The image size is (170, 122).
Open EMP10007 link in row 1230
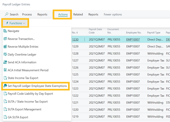(133, 39)
